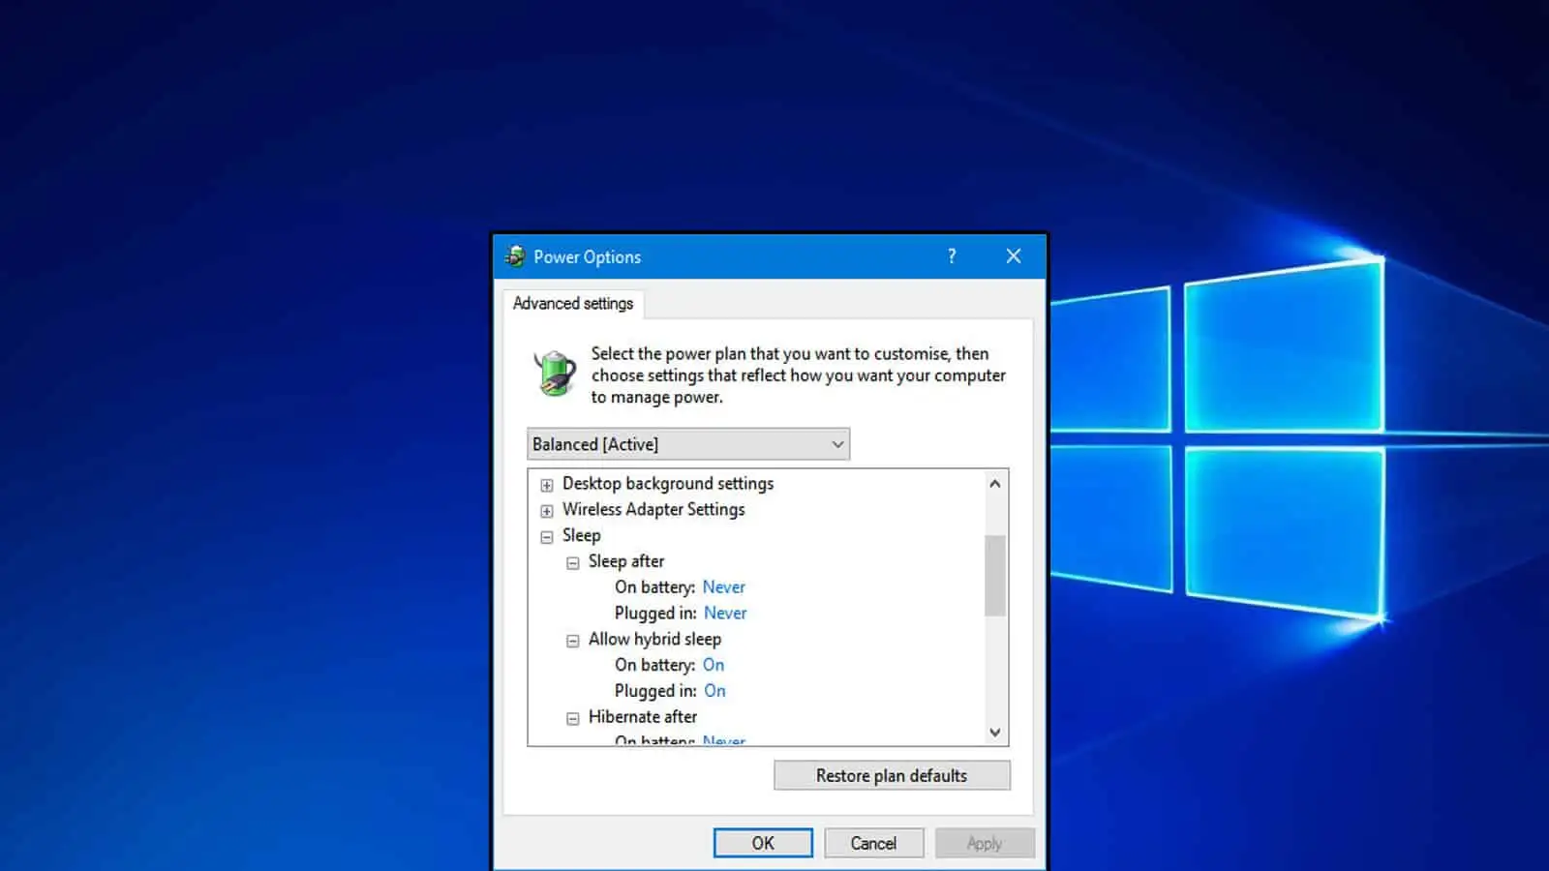Confirm the settings with OK
1549x871 pixels.
click(x=763, y=843)
